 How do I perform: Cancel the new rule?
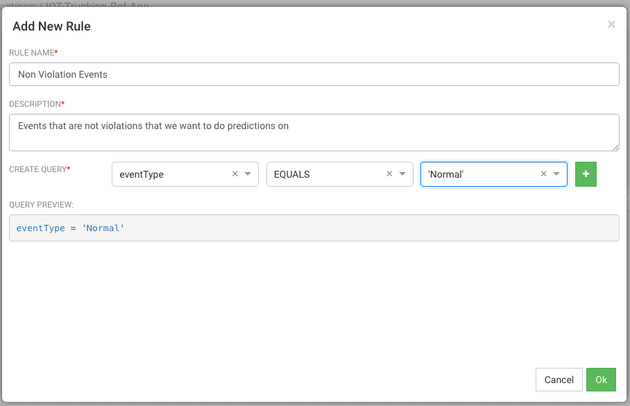coord(559,380)
